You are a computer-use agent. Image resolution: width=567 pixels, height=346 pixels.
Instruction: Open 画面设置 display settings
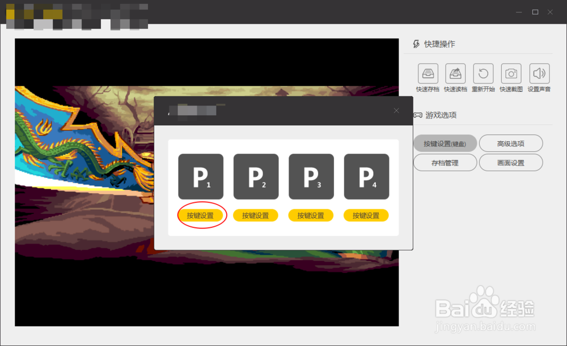click(x=511, y=163)
